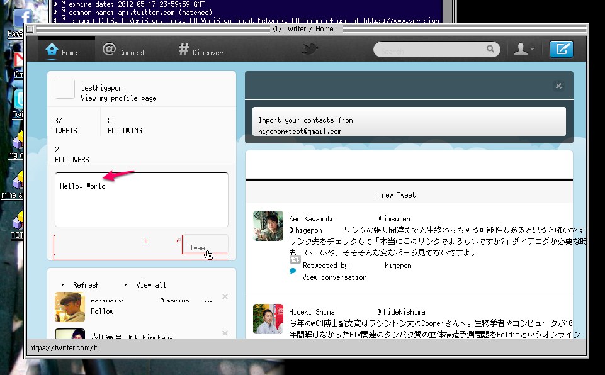
Task: Dismiss the second follow suggestion
Action: (x=225, y=333)
